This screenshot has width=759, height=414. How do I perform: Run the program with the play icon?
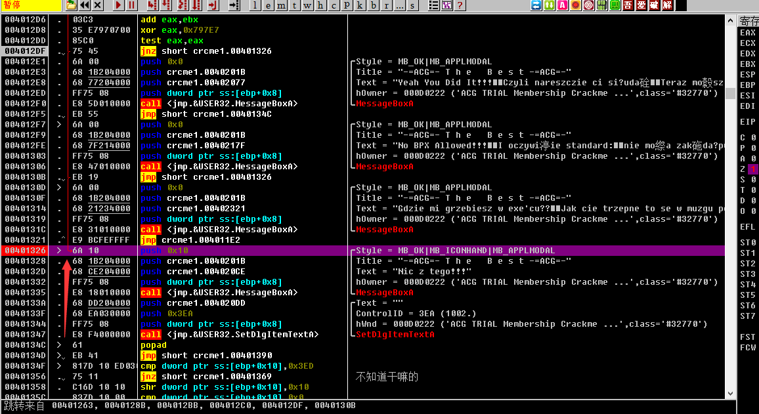click(x=118, y=6)
